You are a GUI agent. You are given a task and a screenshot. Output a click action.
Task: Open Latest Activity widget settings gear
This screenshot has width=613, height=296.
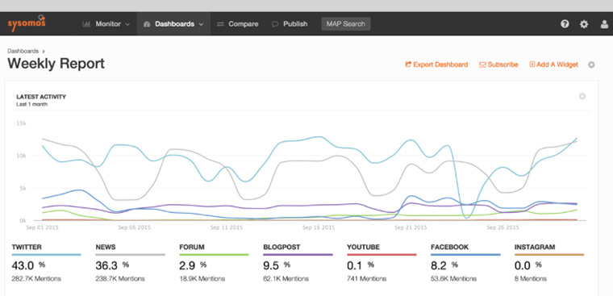[582, 96]
